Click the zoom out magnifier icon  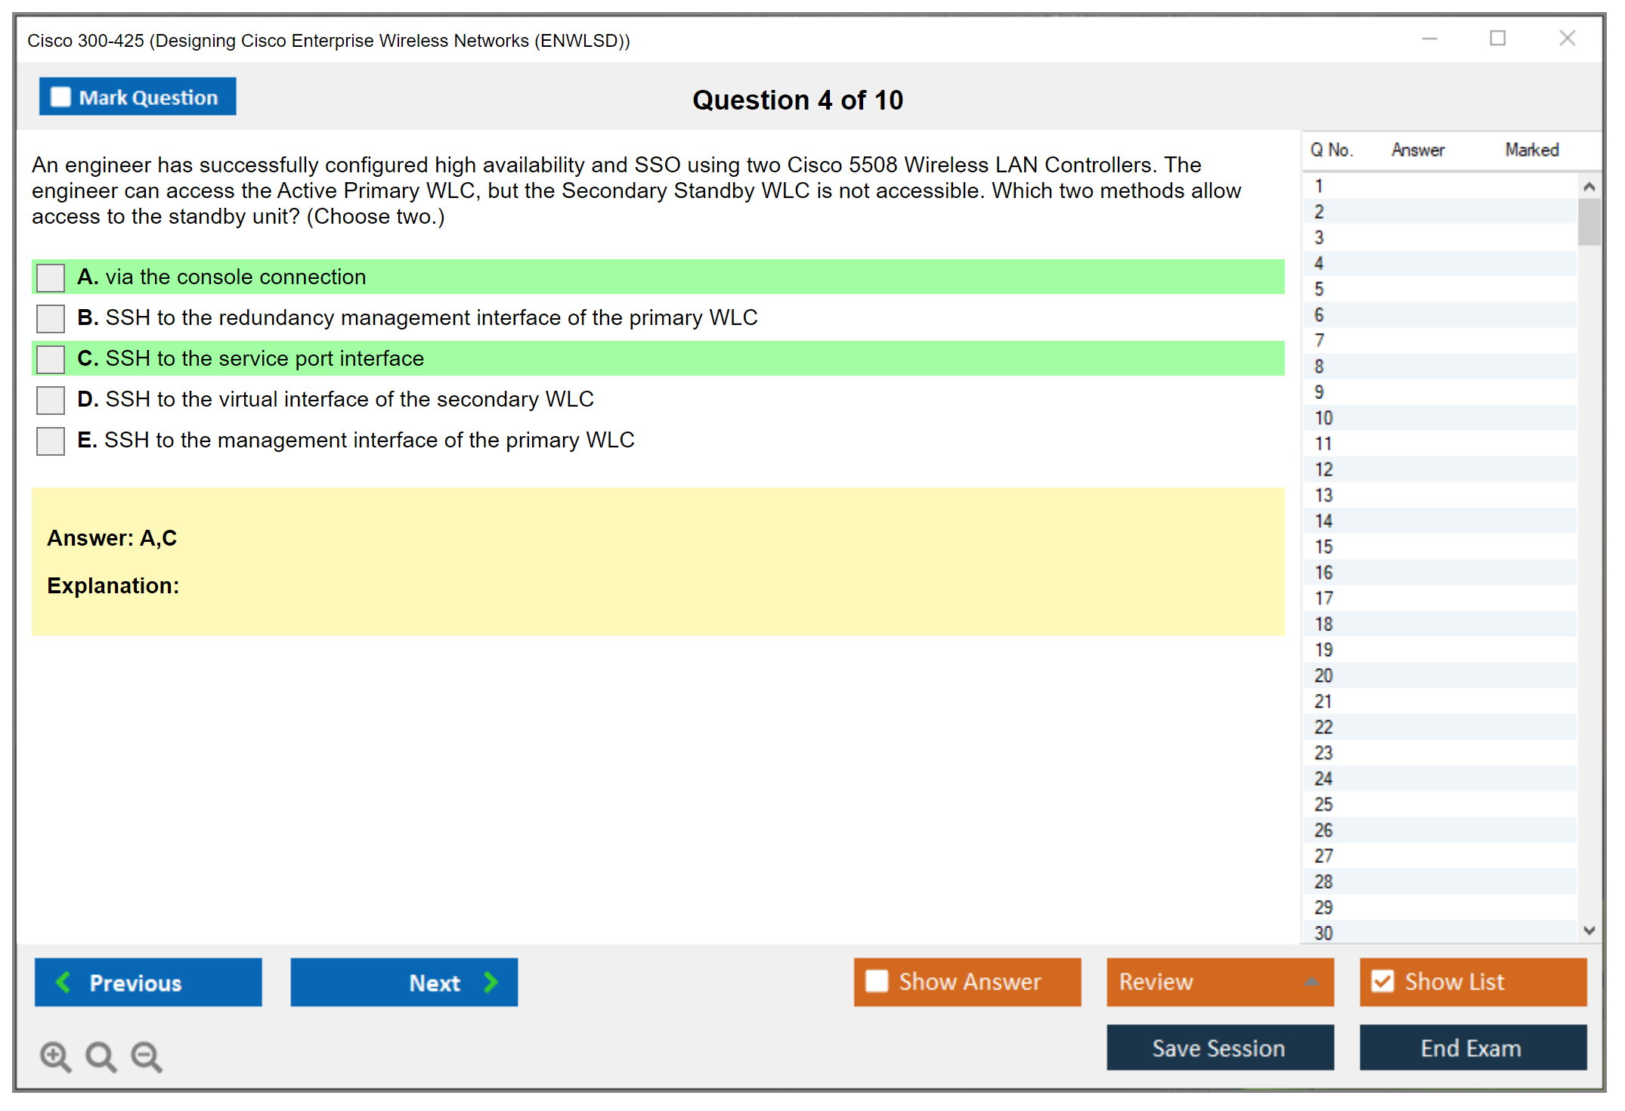(146, 1056)
